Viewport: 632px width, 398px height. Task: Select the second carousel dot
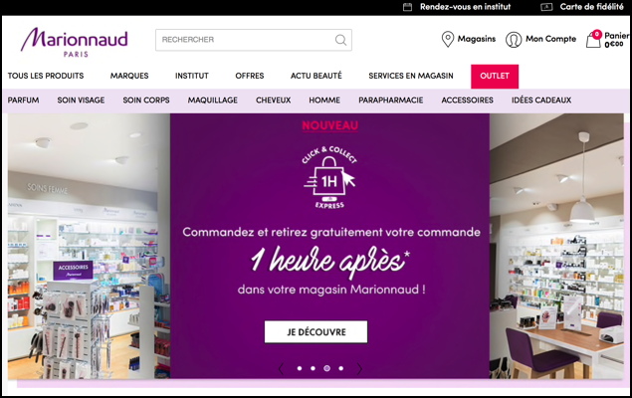pos(313,368)
